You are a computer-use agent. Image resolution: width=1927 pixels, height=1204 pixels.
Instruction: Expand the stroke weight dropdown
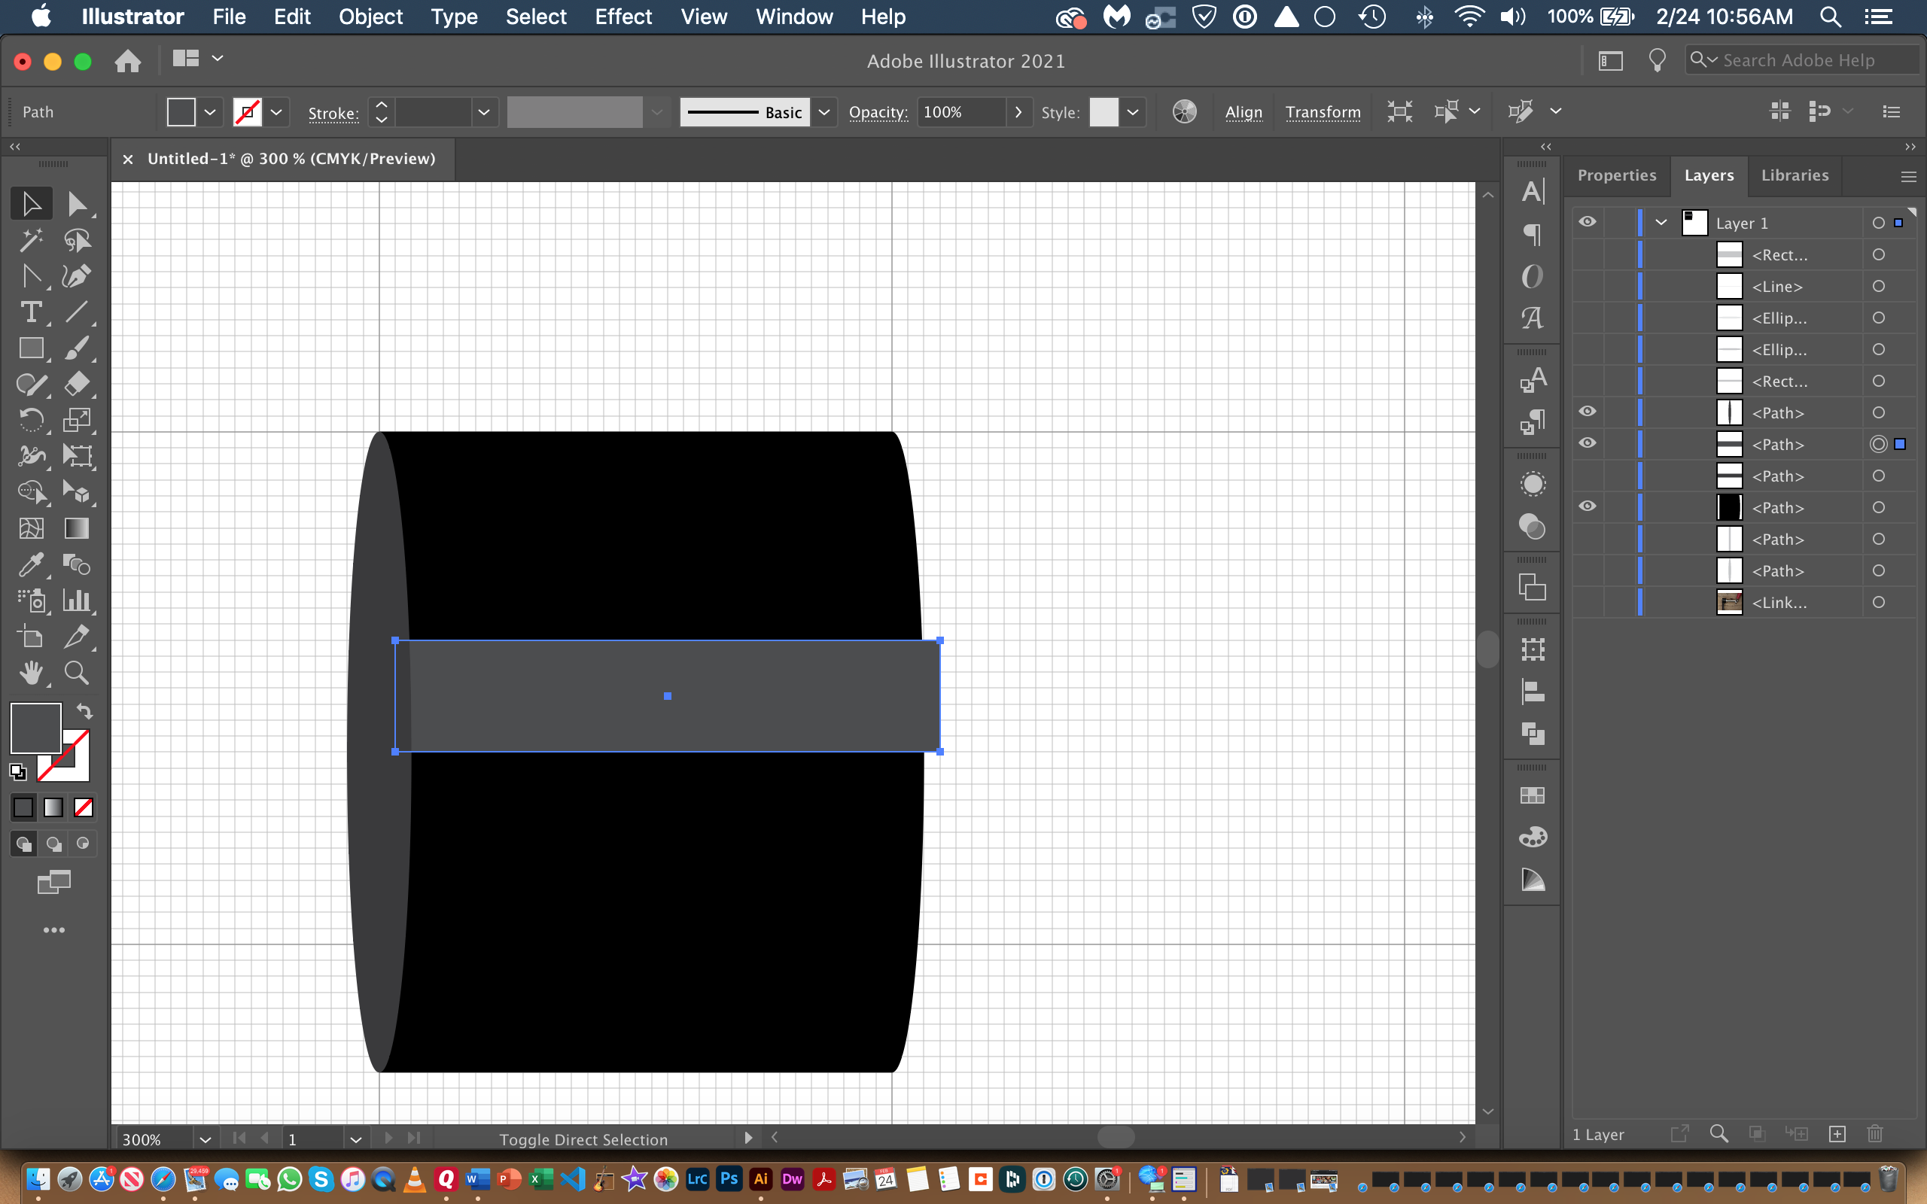click(483, 111)
